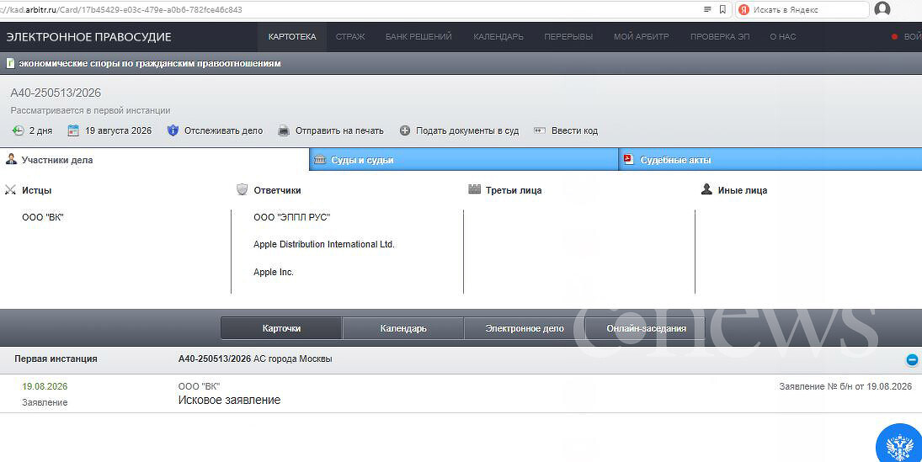
Task: Switch to 'Участники дела' tab
Action: tap(155, 159)
